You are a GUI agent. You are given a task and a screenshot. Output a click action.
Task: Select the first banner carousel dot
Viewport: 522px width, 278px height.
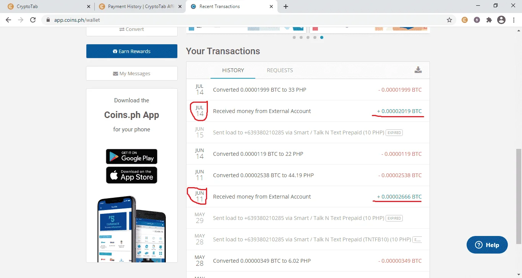[294, 37]
